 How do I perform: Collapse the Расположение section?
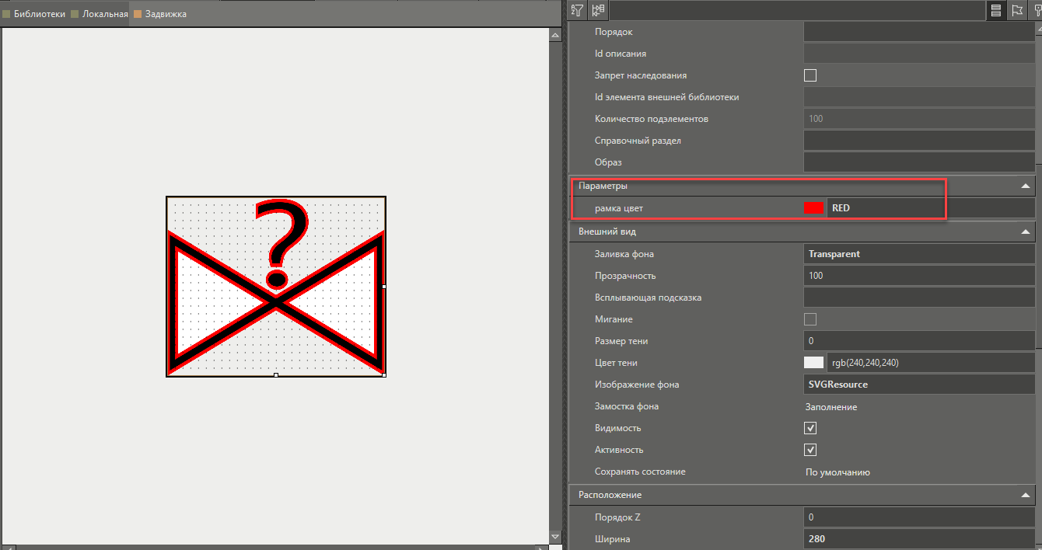coord(1024,494)
